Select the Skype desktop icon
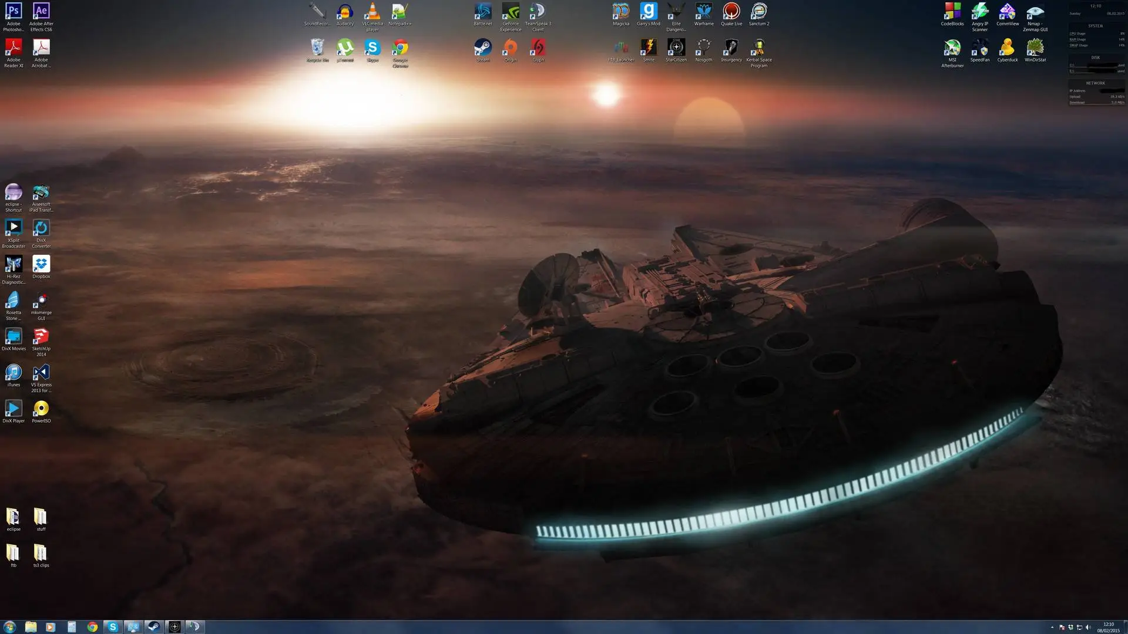This screenshot has height=634, width=1128. pos(372,50)
